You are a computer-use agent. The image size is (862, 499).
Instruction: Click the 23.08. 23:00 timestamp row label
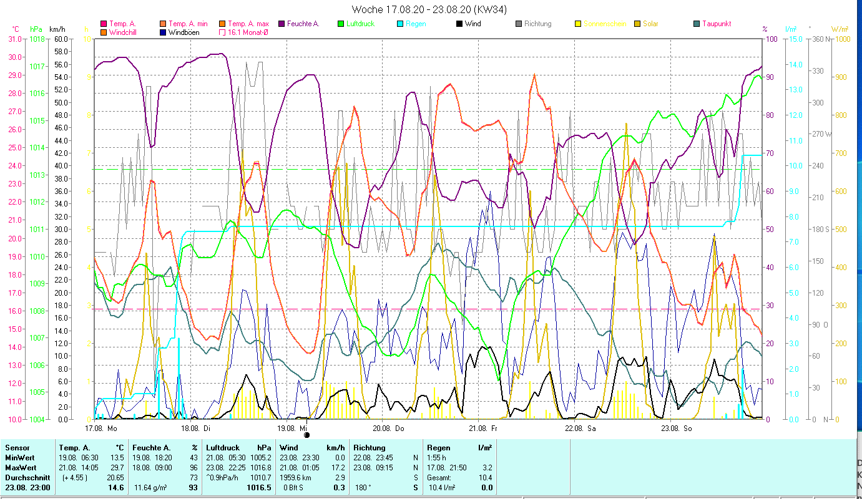click(27, 488)
